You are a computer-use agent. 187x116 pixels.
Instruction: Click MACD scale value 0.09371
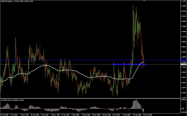point(183,100)
